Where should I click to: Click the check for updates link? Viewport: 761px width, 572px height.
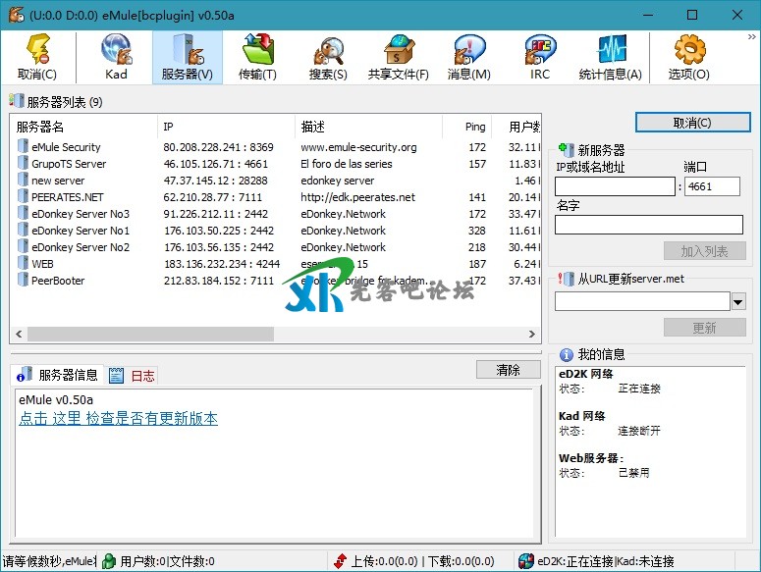(118, 419)
